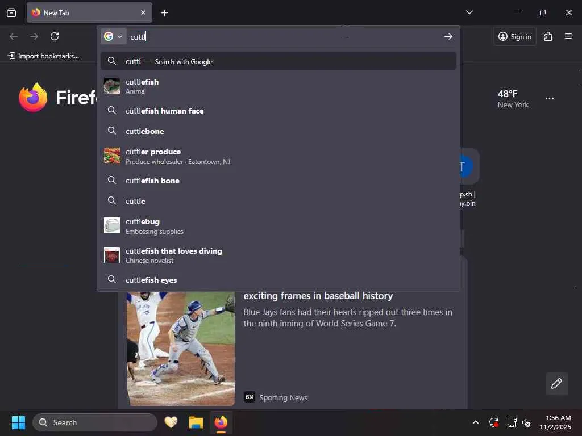The width and height of the screenshot is (582, 436).
Task: Open the Firefox View tab list icon
Action: 11,12
